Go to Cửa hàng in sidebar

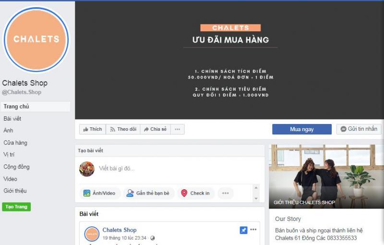(15, 143)
